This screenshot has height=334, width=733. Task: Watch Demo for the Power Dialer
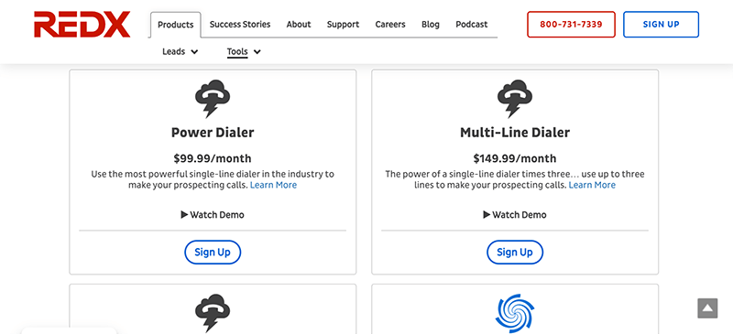[x=213, y=215]
